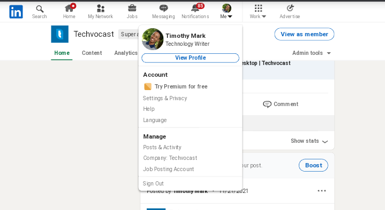Open the post's three-dot options menu
Screen dimensions: 385x210
[322, 191]
